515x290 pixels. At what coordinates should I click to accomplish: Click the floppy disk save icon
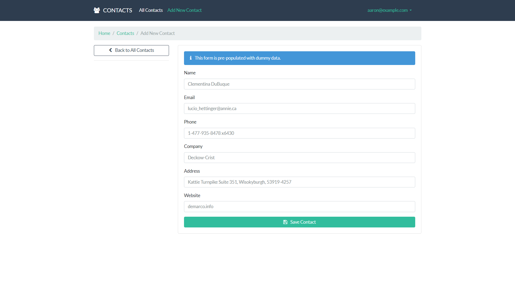(x=285, y=222)
